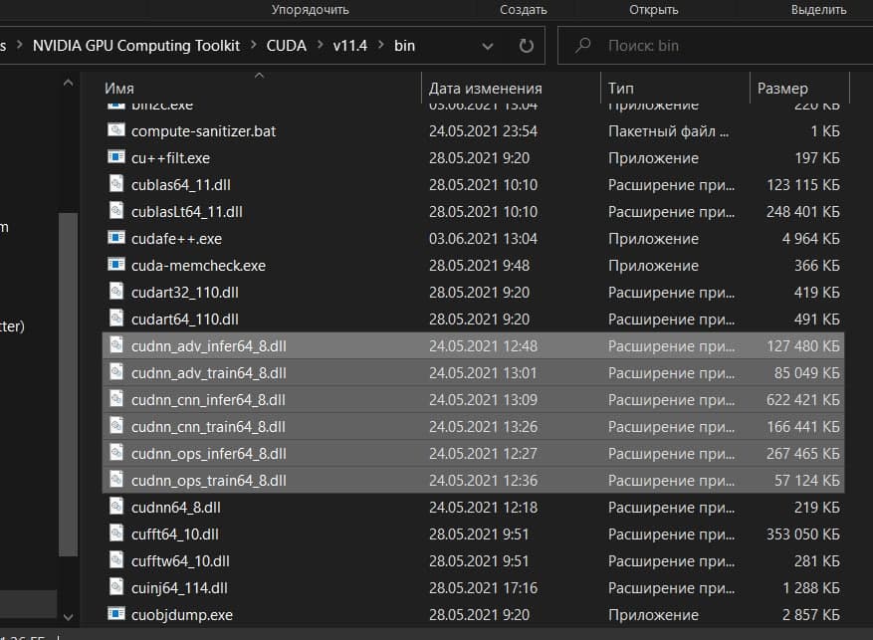This screenshot has height=640, width=873.
Task: Select the cudnn_cnn_infer64_8.dll file row
Action: click(x=208, y=400)
